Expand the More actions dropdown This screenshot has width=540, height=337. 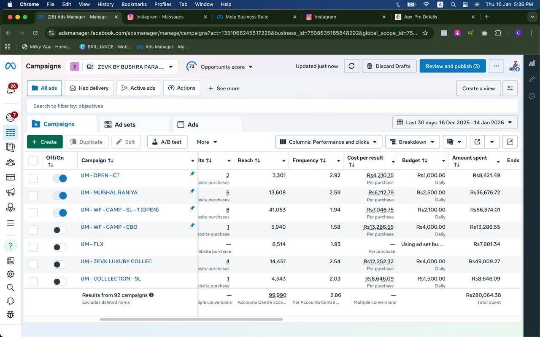click(x=207, y=142)
